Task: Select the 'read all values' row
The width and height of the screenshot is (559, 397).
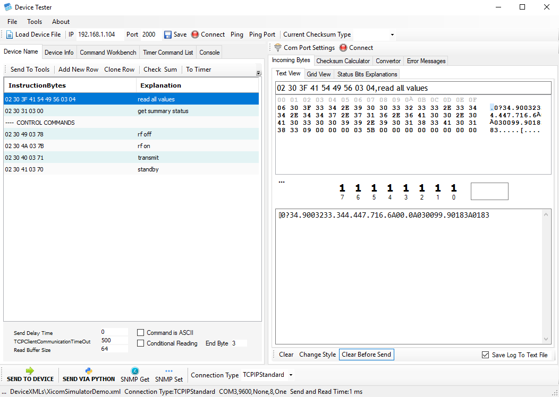Action: point(131,99)
